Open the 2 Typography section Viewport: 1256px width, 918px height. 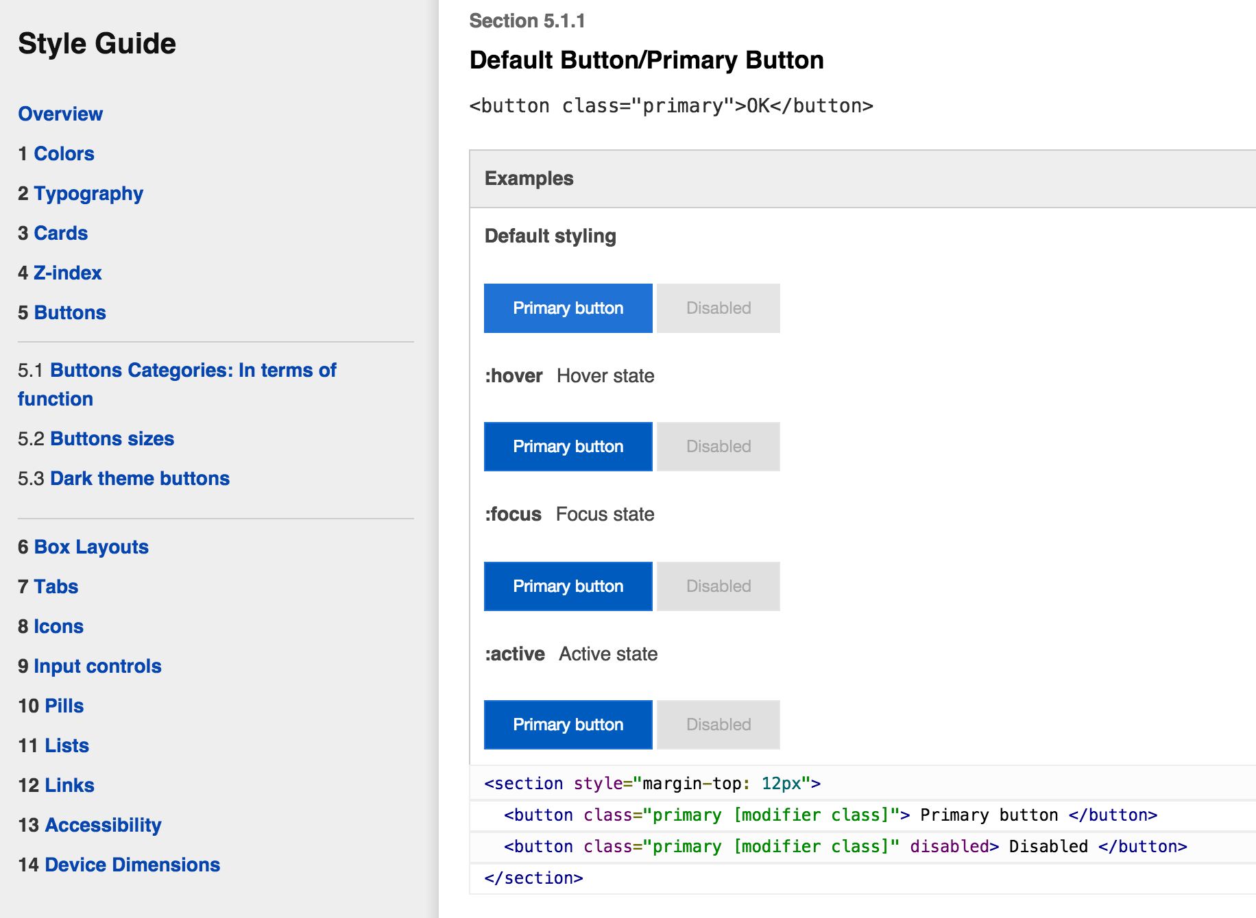81,193
